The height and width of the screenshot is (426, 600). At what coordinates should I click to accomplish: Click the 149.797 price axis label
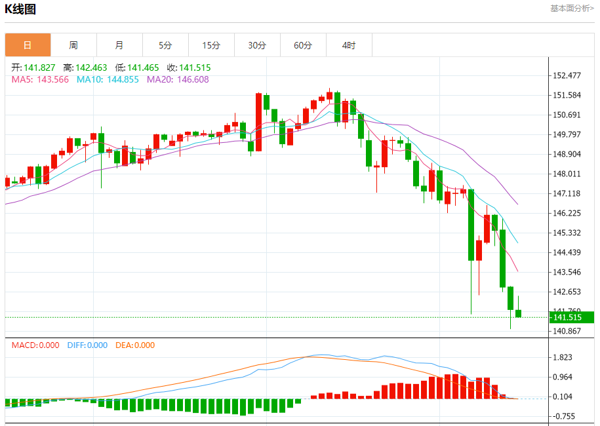click(x=567, y=134)
